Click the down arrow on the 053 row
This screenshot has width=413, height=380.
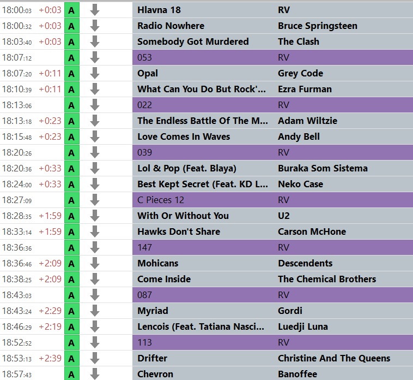point(95,57)
